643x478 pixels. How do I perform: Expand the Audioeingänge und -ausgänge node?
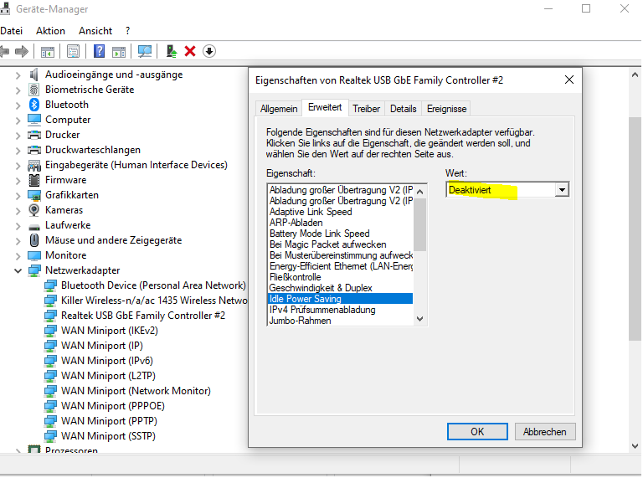pos(18,75)
